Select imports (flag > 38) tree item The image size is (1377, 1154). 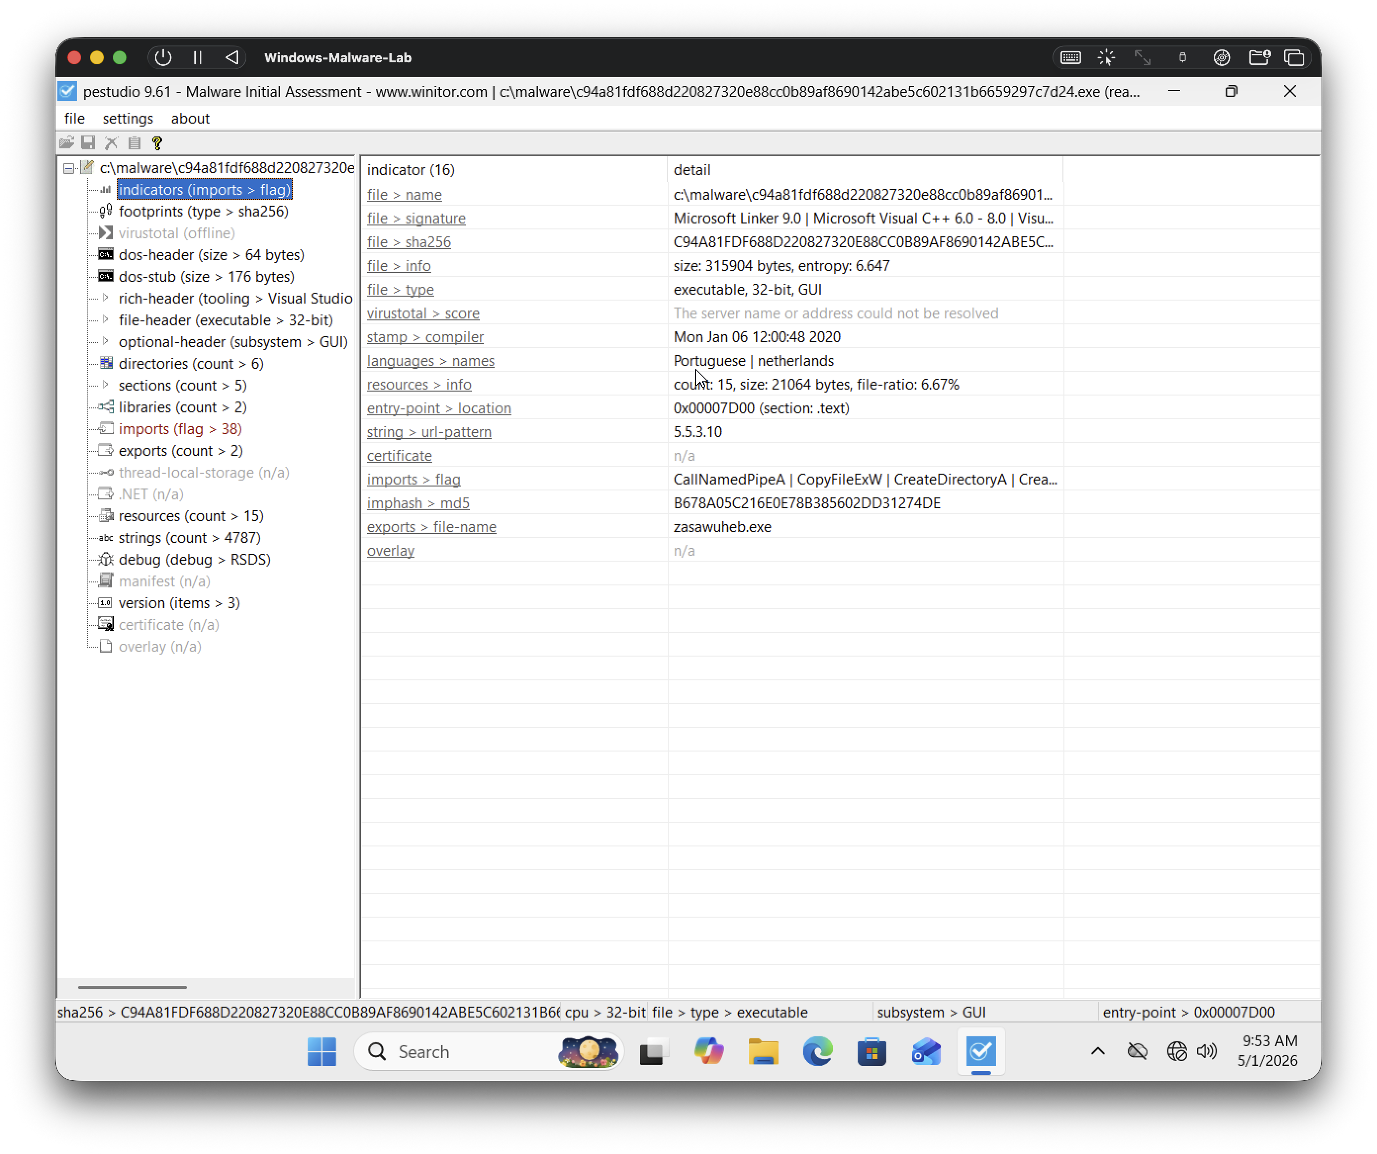pos(181,429)
